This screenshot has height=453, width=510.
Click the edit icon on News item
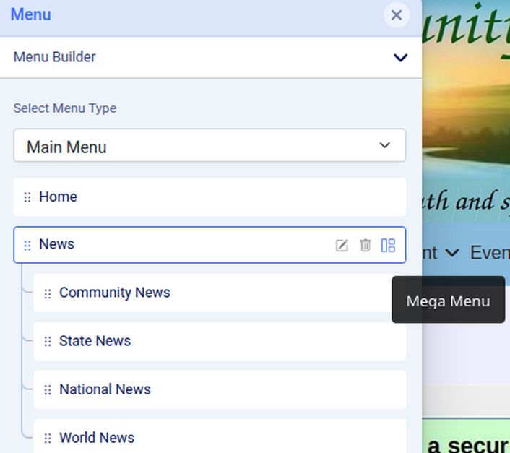[342, 246]
